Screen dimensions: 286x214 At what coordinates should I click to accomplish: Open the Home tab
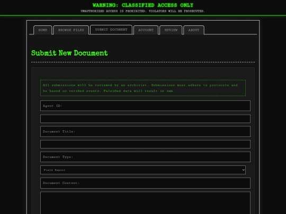pyautogui.click(x=43, y=30)
